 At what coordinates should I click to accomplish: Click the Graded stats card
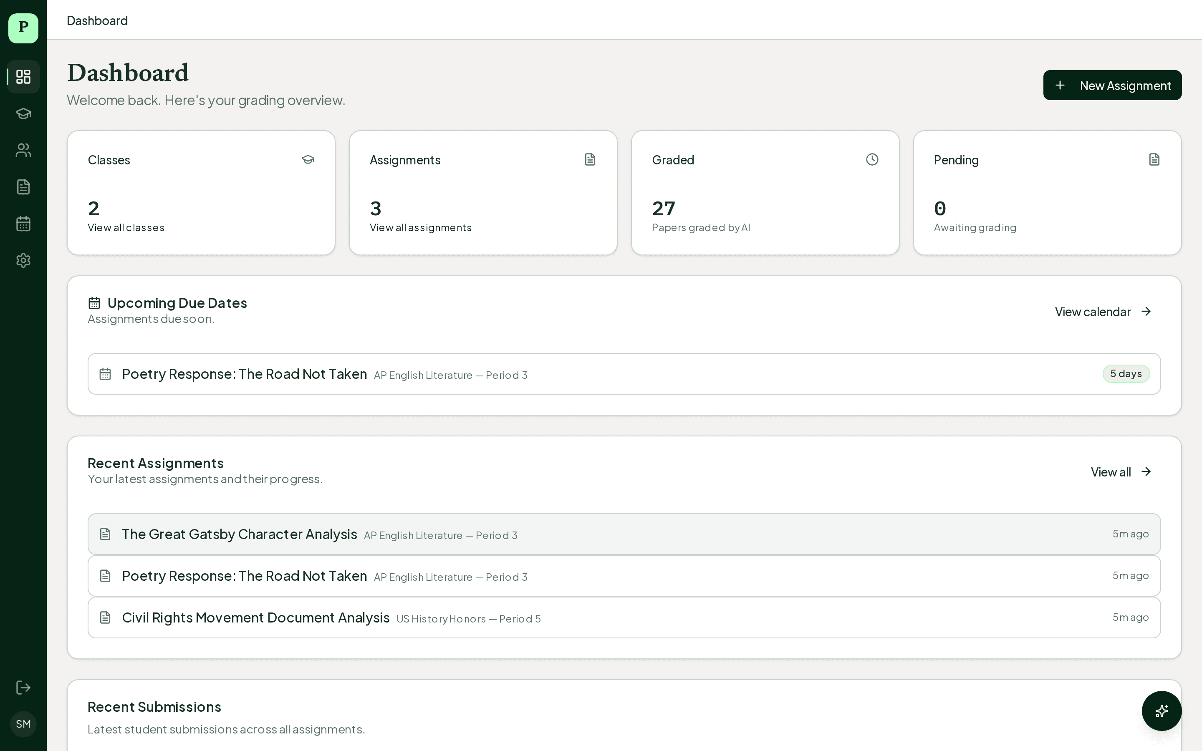[765, 193]
